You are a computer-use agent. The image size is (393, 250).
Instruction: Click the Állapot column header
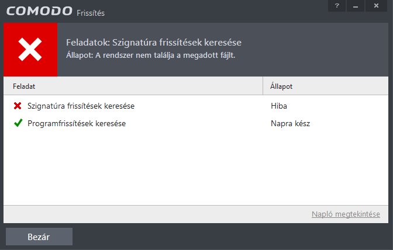pos(326,86)
